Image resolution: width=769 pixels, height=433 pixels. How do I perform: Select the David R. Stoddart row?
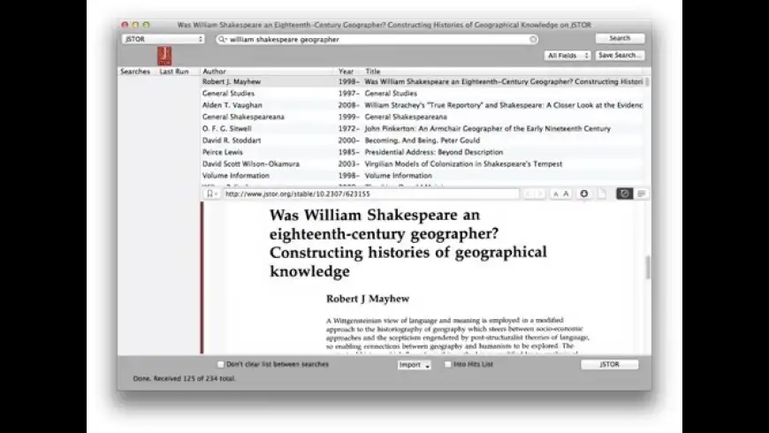[x=423, y=141]
